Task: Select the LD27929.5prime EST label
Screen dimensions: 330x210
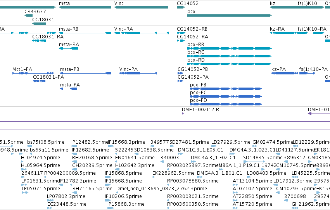Action: (231, 142)
